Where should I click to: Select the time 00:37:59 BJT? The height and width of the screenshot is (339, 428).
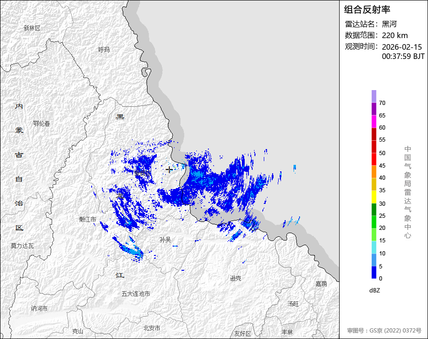(x=403, y=56)
